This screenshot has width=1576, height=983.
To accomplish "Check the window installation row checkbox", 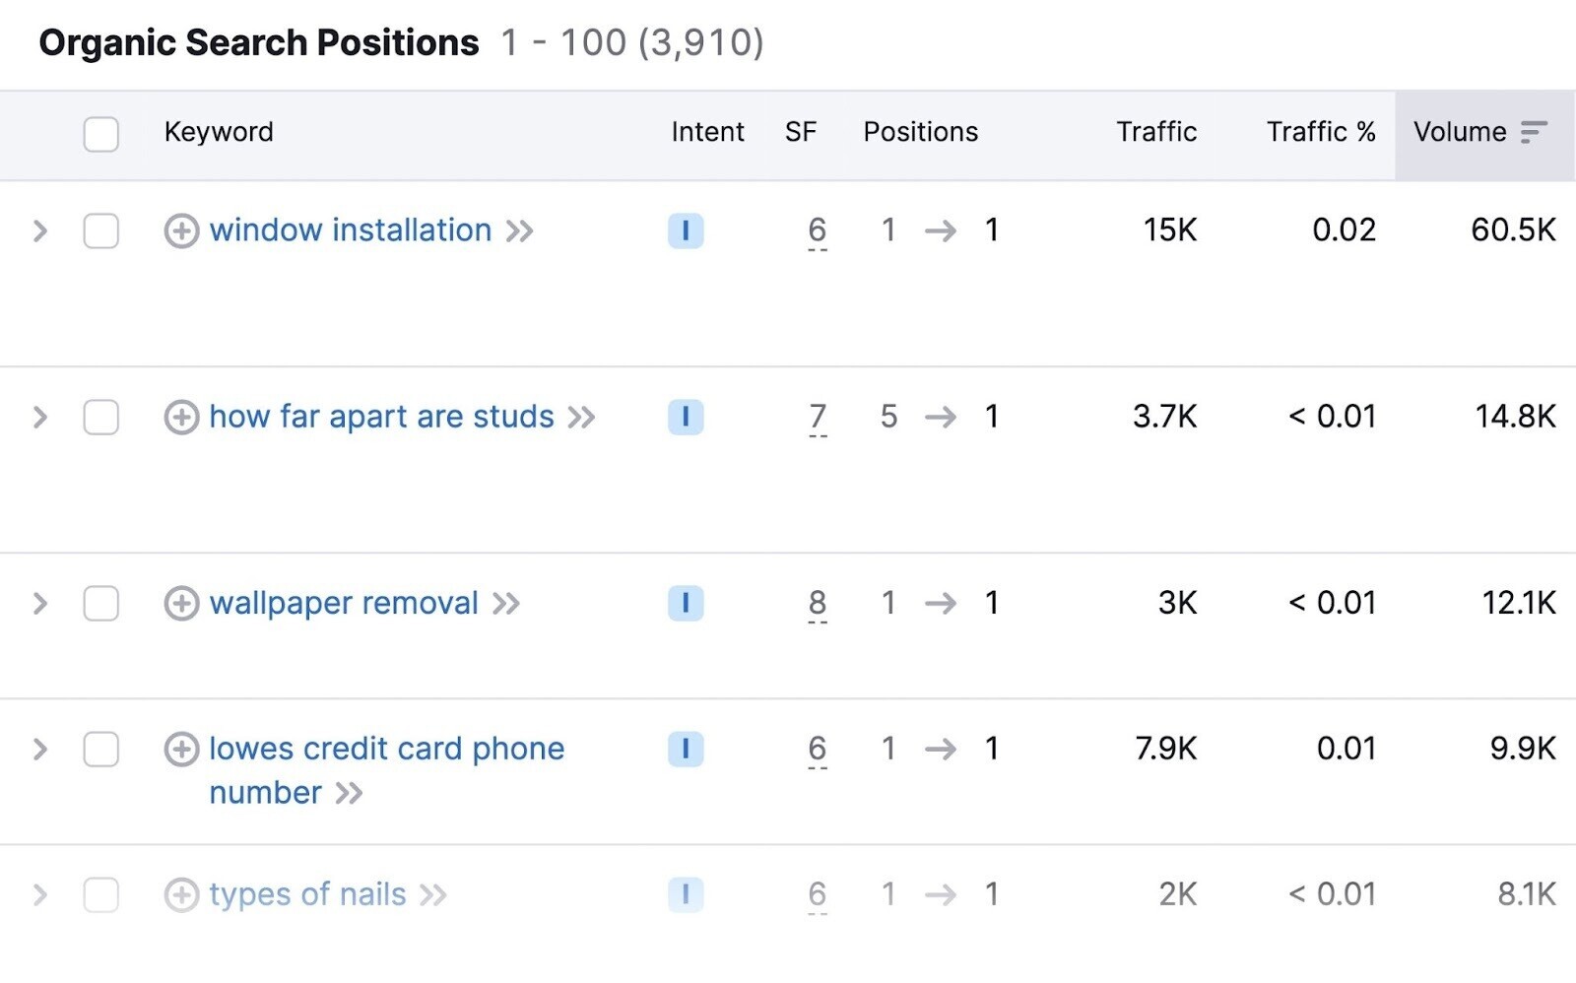I will click(101, 231).
